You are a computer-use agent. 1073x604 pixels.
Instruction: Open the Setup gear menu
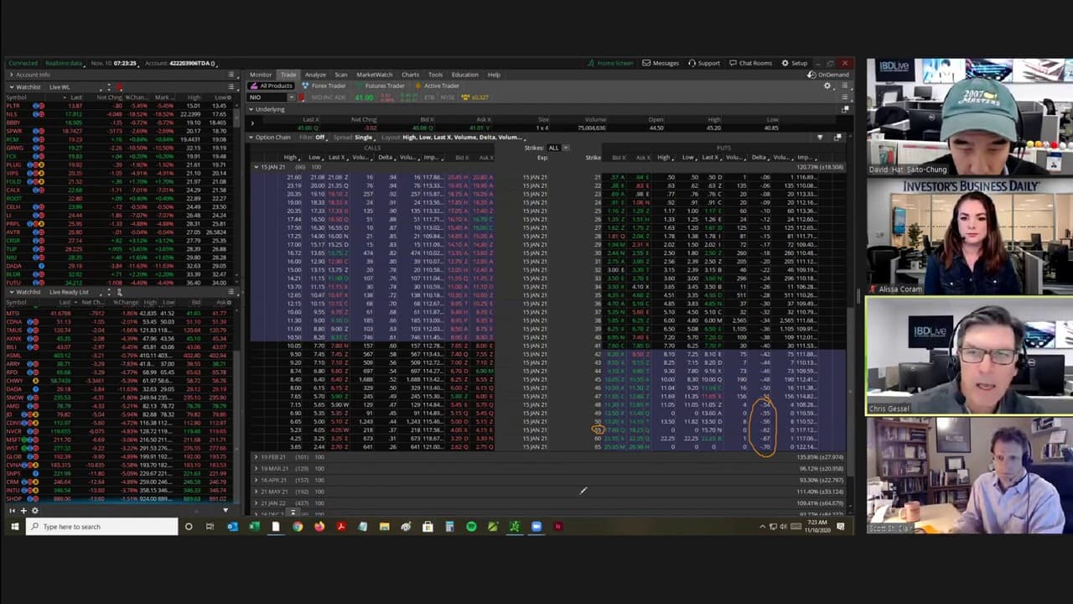click(x=795, y=63)
